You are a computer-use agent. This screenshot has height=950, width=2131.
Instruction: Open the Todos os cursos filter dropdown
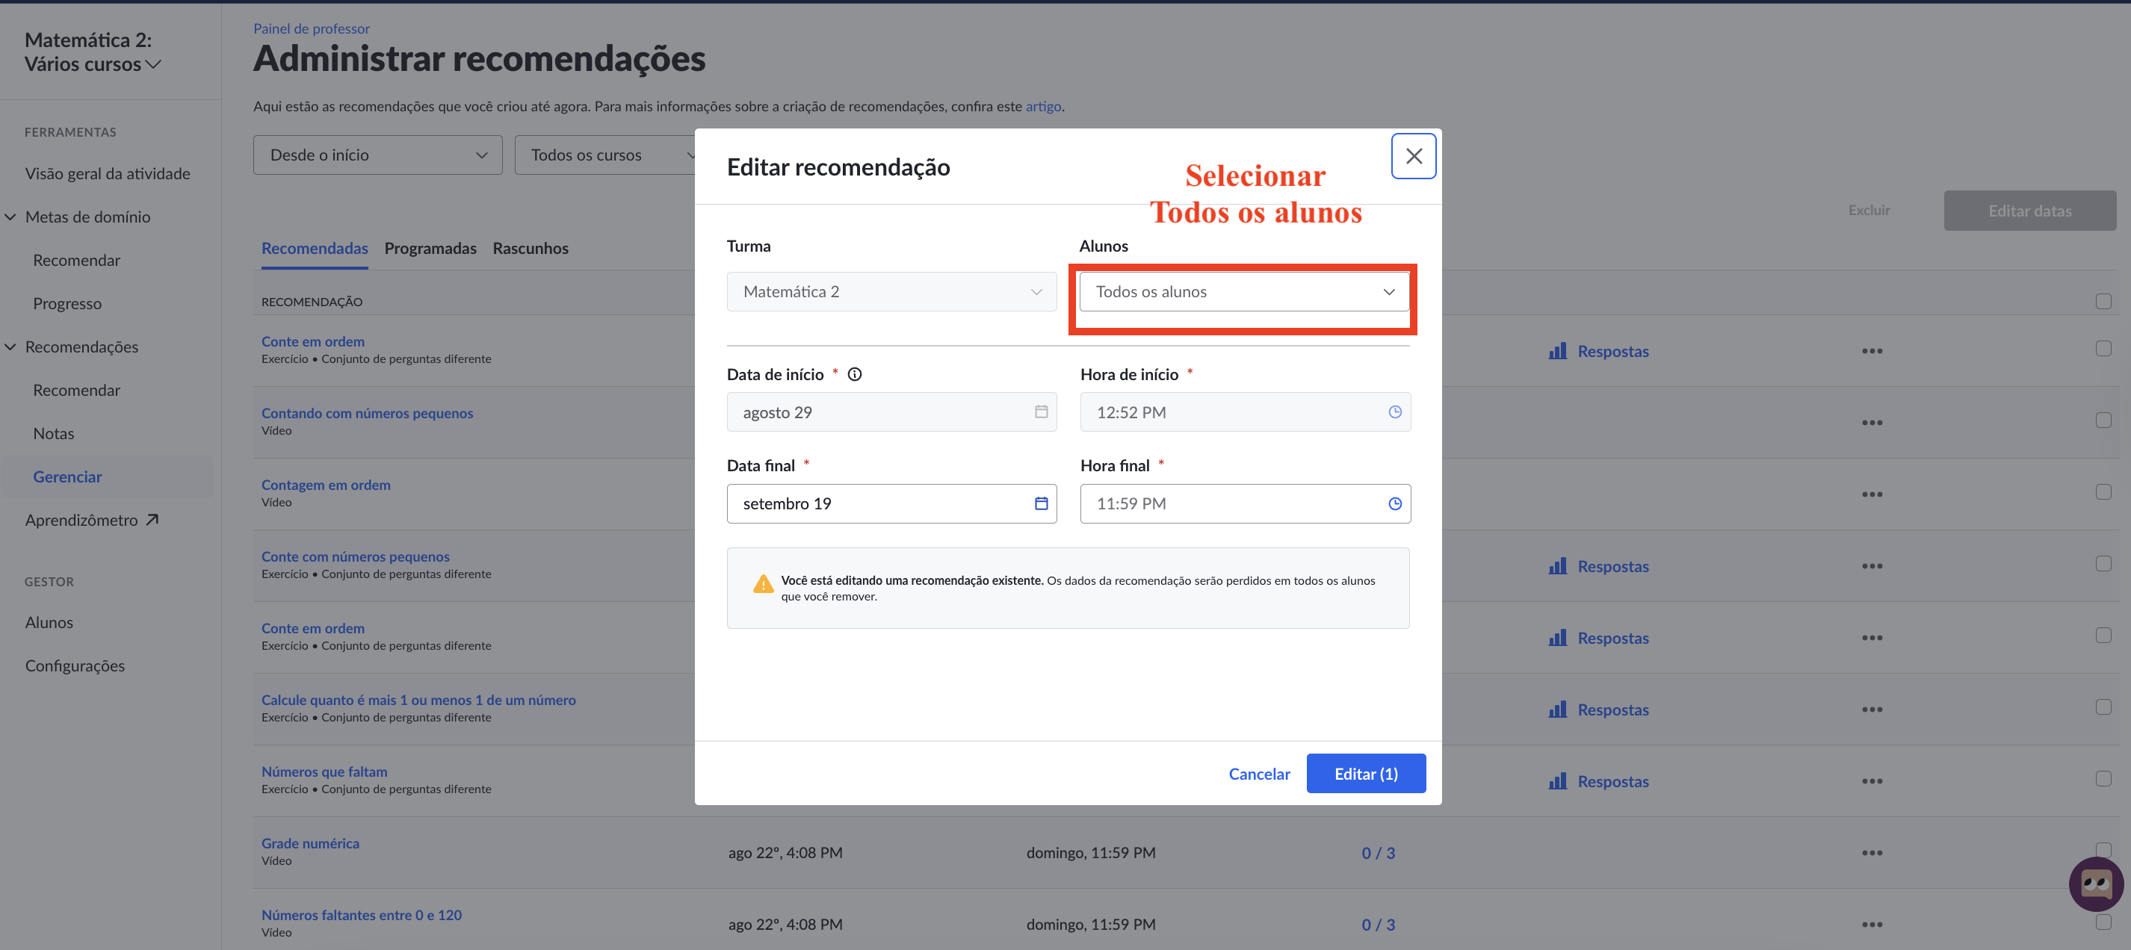click(x=604, y=155)
